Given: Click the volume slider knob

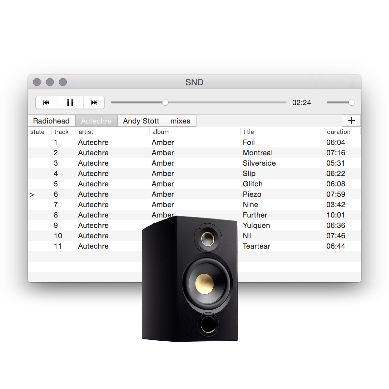Looking at the screenshot, I should click(x=351, y=102).
